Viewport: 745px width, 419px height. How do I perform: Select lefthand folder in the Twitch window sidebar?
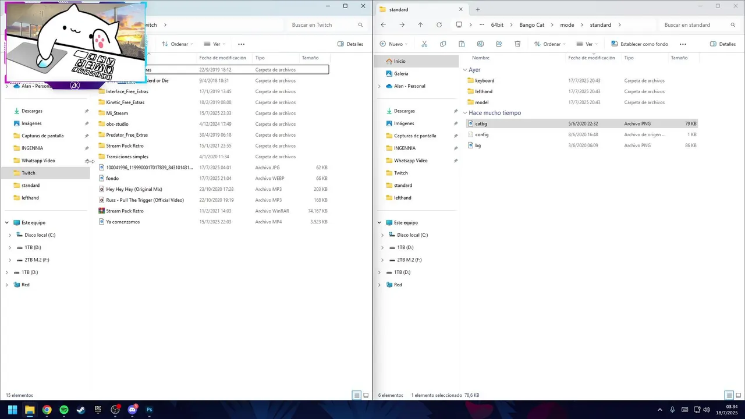(x=30, y=198)
